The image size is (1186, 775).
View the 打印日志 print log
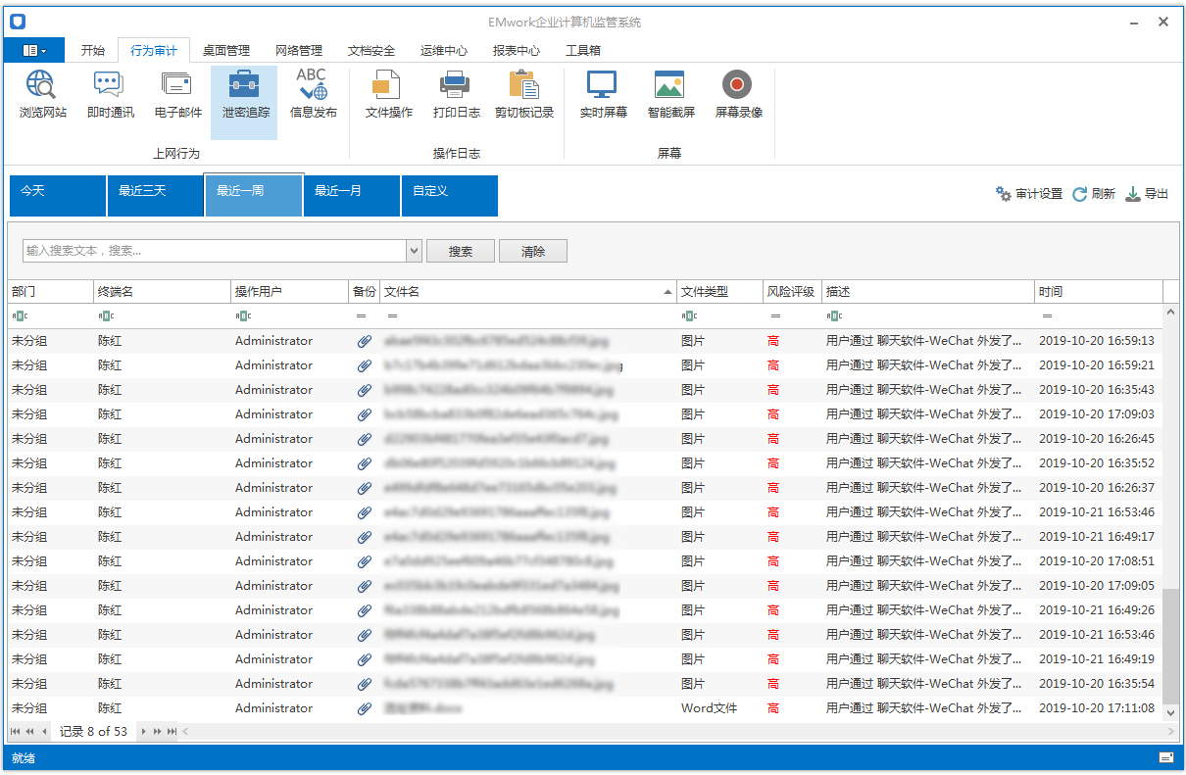click(x=456, y=96)
